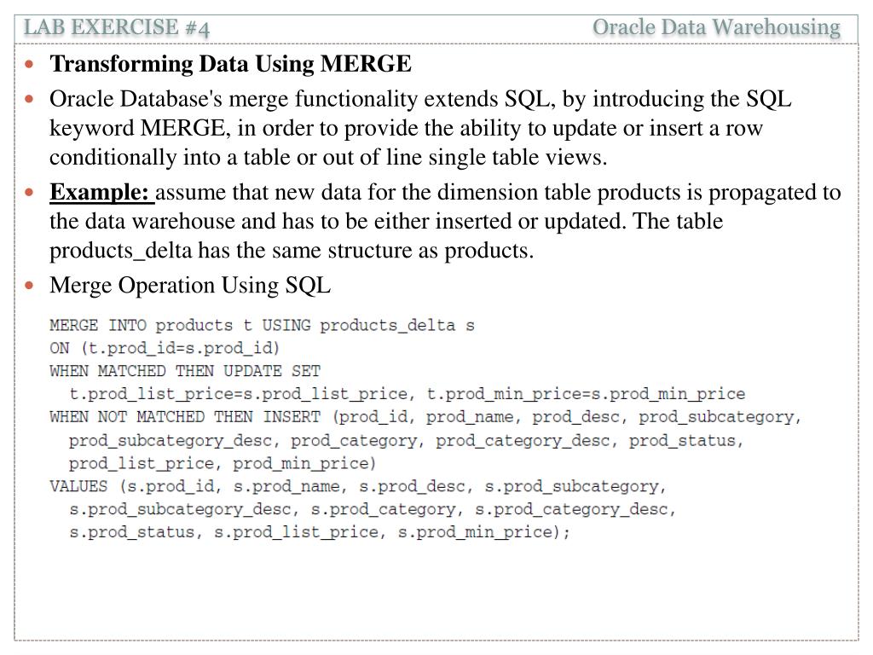The height and width of the screenshot is (655, 873).
Task: Click the blank area below the SQL code
Action: 436,590
